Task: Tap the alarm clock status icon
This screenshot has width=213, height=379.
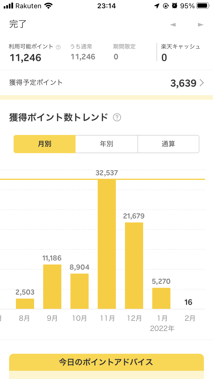Action: [x=175, y=6]
